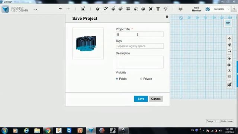Open the Primitives tool menu
The image size is (238, 134).
click(98, 9)
